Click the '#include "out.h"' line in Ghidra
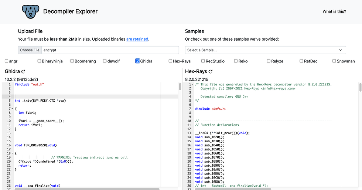Viewport: 362px width, 190px height. 29,84
